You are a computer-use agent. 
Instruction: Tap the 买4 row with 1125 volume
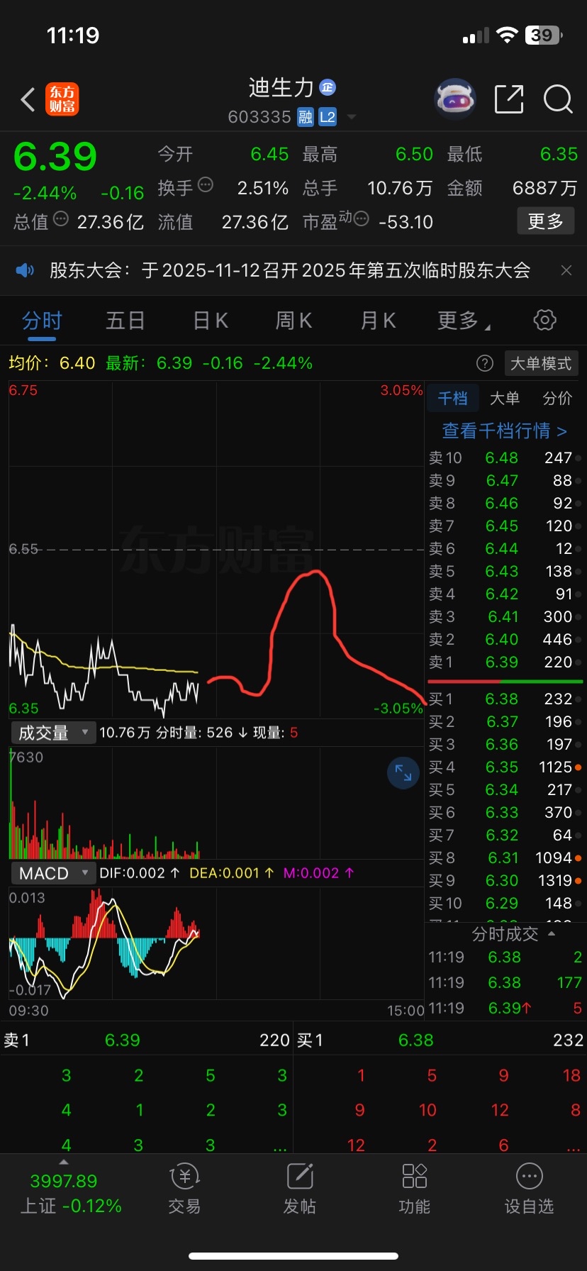tap(505, 767)
